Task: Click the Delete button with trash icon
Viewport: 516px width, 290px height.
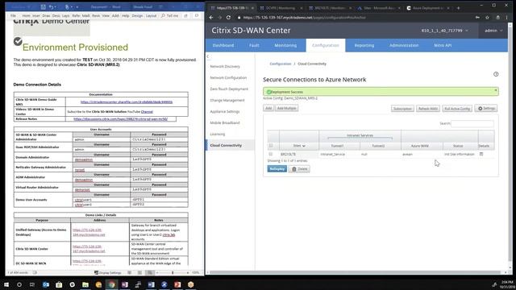Action: (299, 169)
